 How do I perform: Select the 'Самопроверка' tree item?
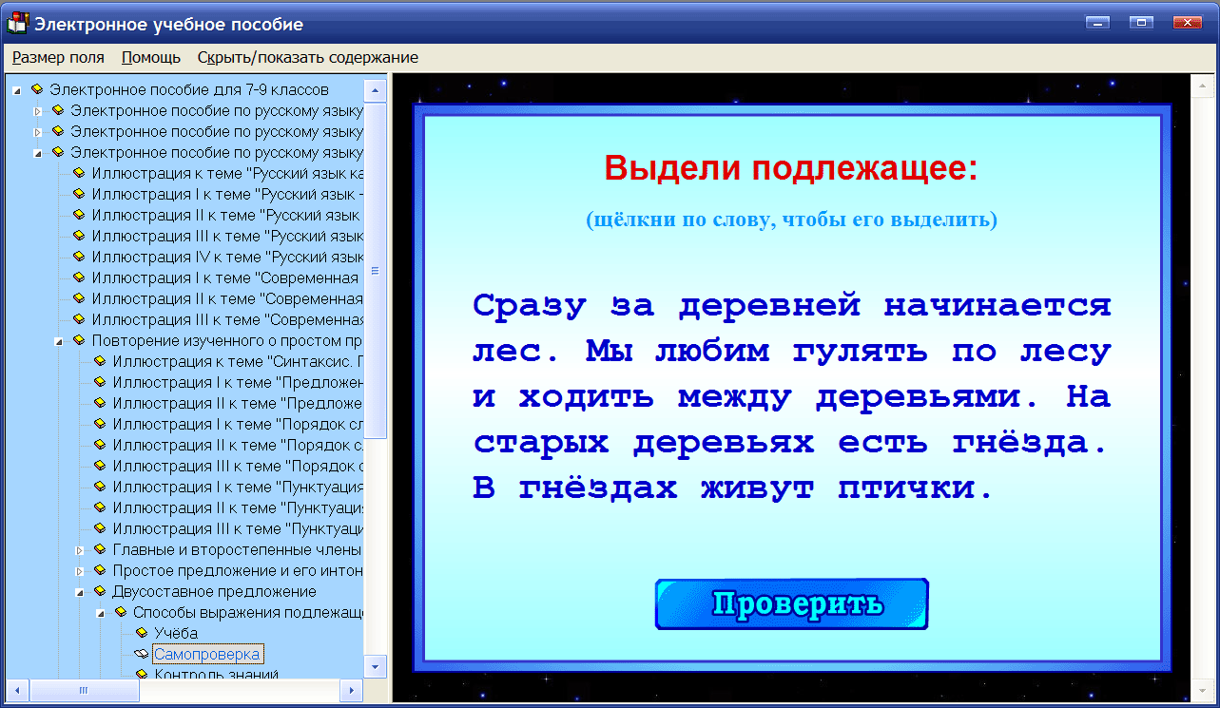coord(209,654)
